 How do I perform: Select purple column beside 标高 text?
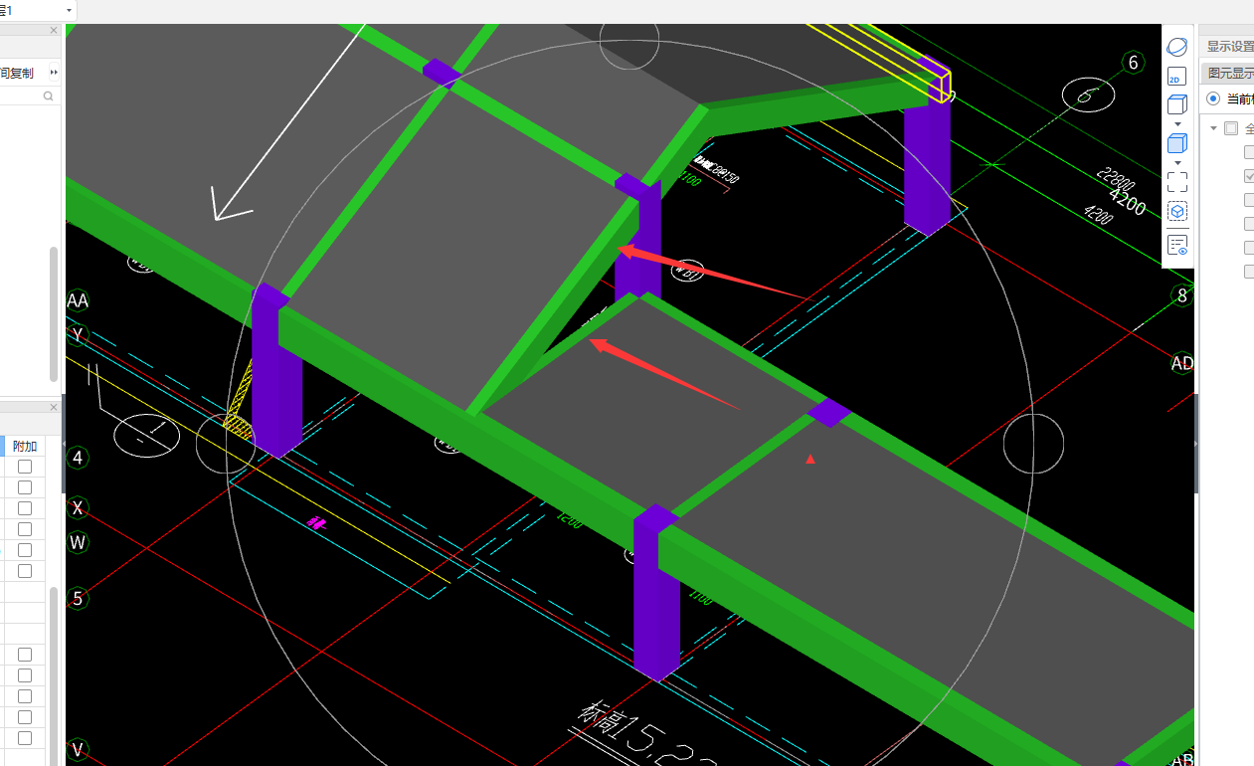pos(656,593)
